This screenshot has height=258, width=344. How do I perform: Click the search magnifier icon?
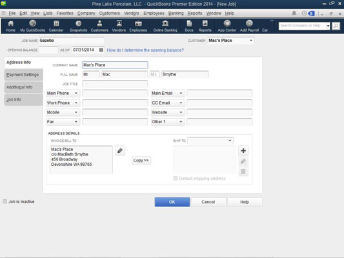(336, 26)
